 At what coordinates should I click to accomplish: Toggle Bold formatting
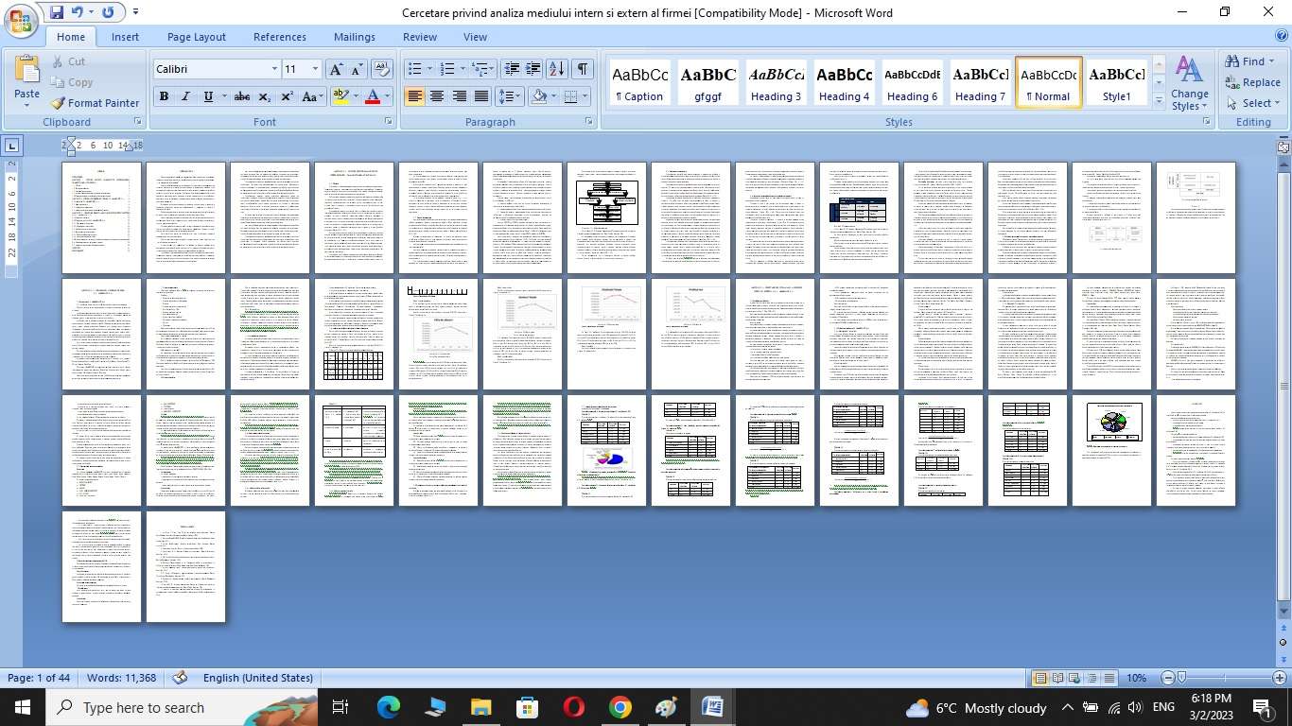(164, 96)
